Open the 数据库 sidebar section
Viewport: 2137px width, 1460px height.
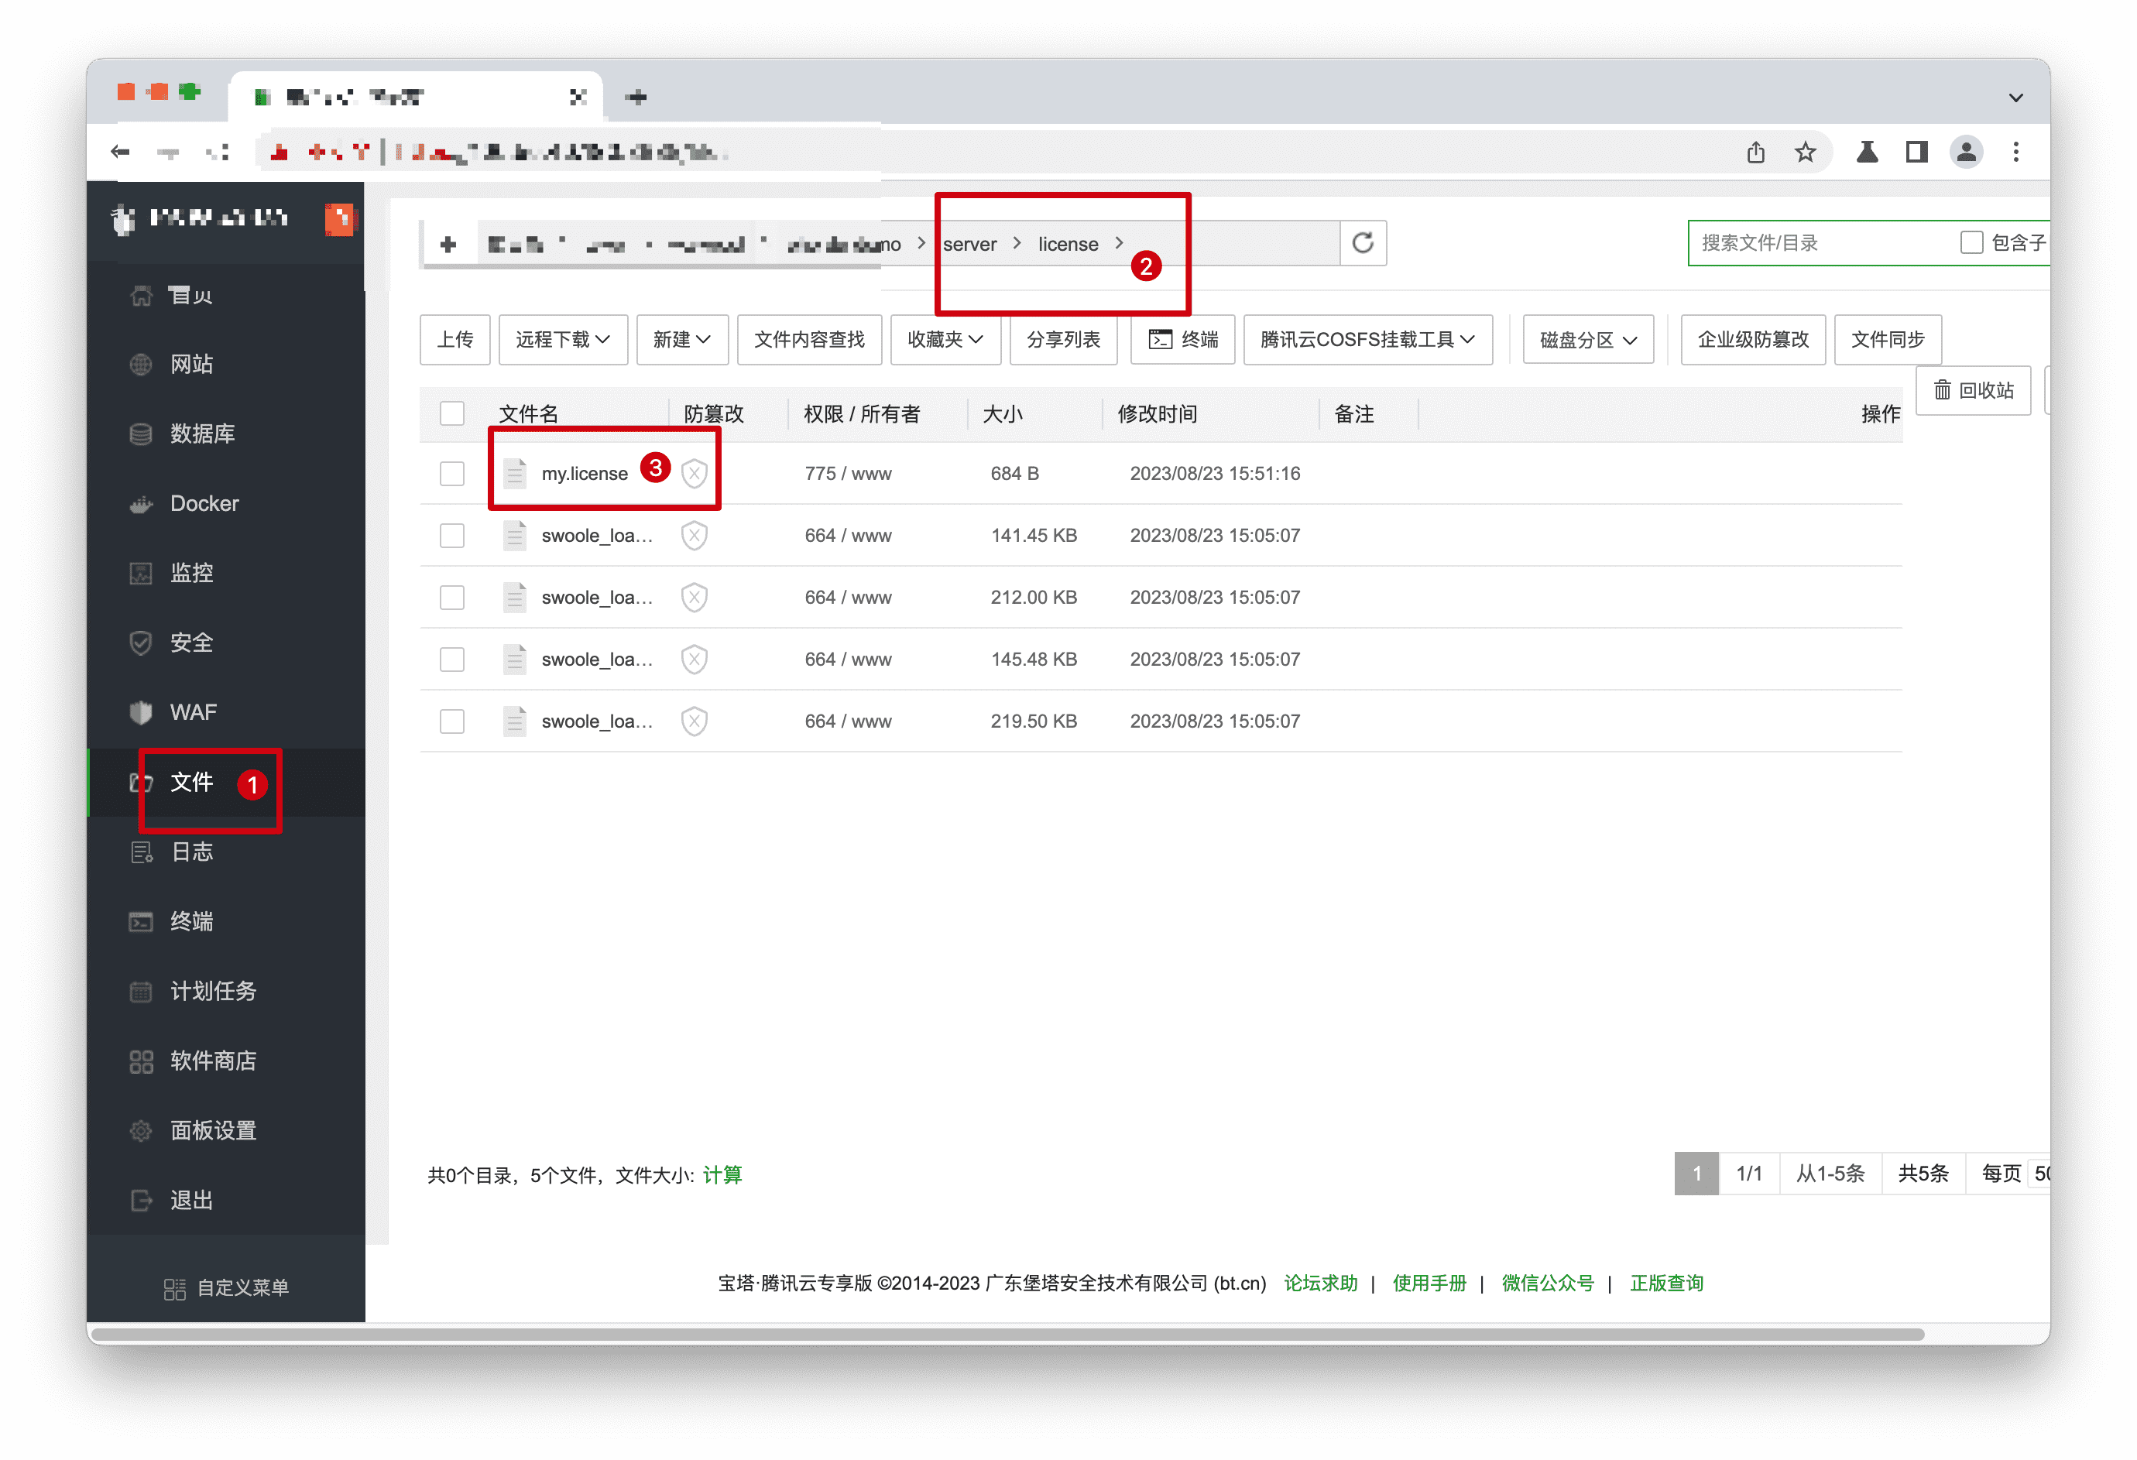tap(202, 433)
